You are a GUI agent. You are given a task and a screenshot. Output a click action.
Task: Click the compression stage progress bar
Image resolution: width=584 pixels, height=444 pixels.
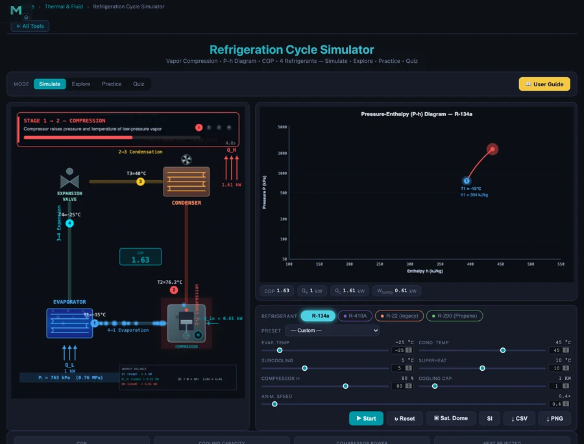tap(112, 137)
